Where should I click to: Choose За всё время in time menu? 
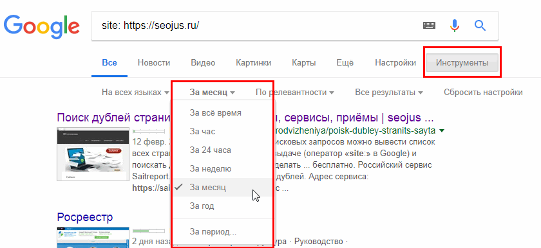tap(223, 113)
